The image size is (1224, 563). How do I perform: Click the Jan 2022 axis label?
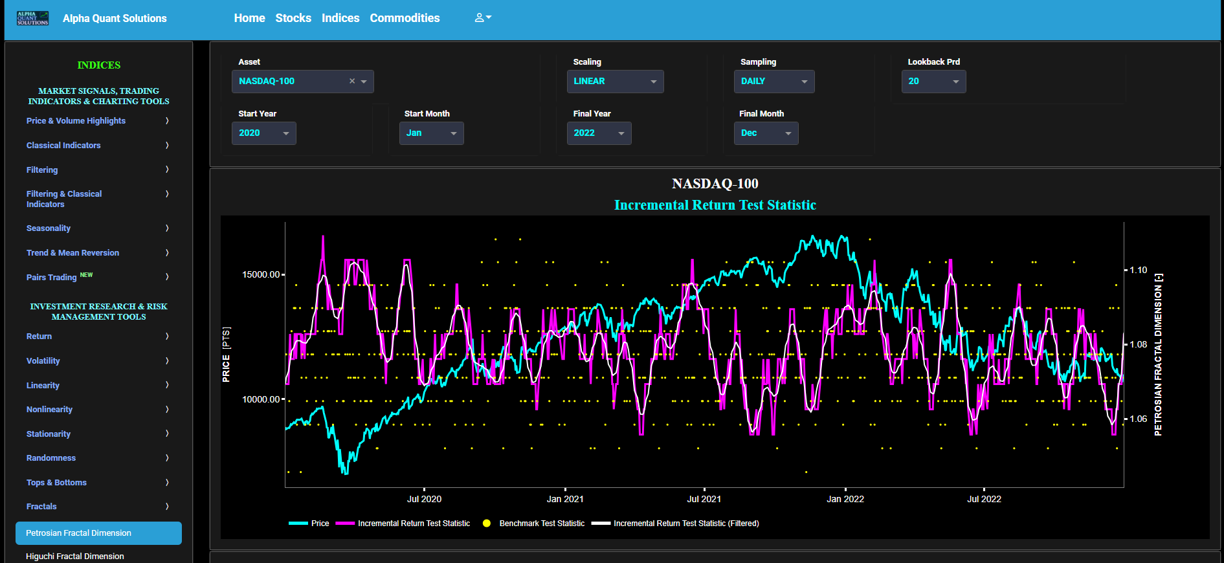tap(845, 499)
